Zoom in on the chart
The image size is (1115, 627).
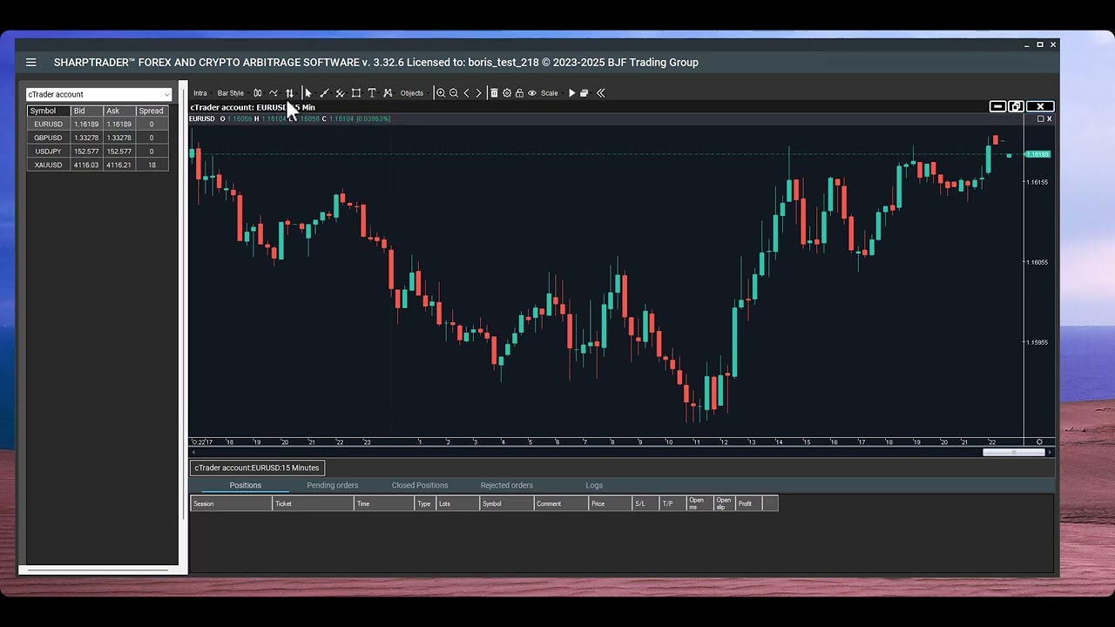(x=441, y=93)
